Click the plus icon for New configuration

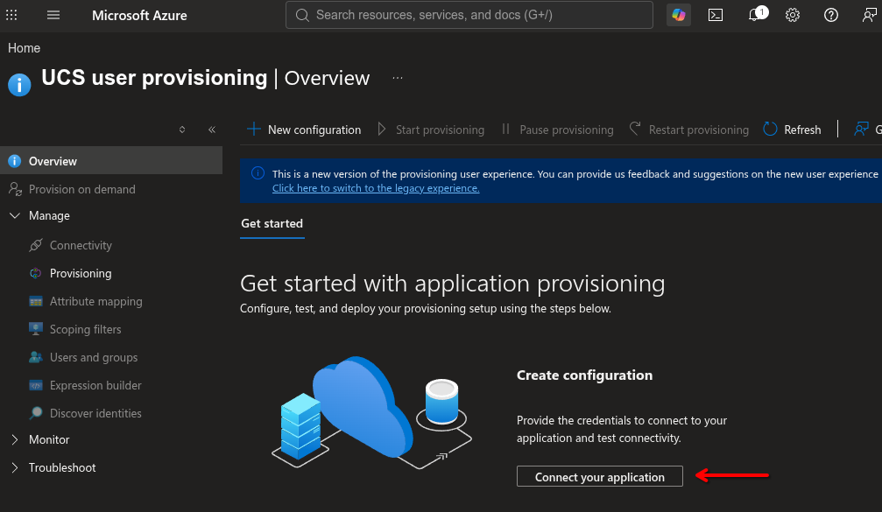(x=254, y=130)
